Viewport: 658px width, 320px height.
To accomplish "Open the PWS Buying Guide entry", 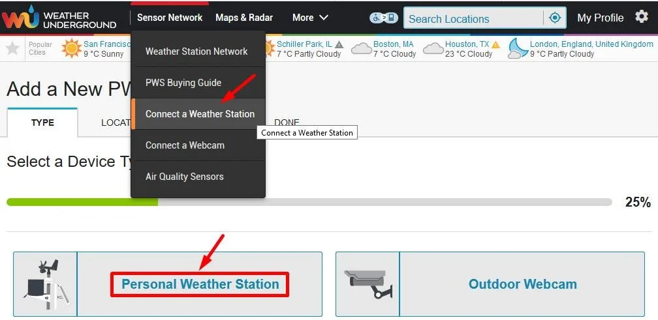I will [x=198, y=83].
